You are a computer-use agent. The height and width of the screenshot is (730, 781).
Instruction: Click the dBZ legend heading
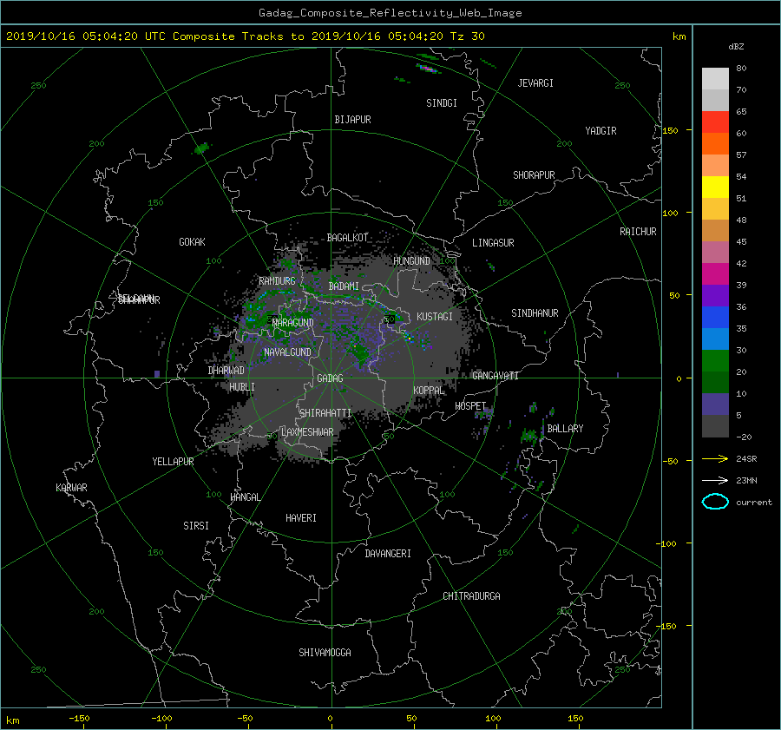pos(736,47)
